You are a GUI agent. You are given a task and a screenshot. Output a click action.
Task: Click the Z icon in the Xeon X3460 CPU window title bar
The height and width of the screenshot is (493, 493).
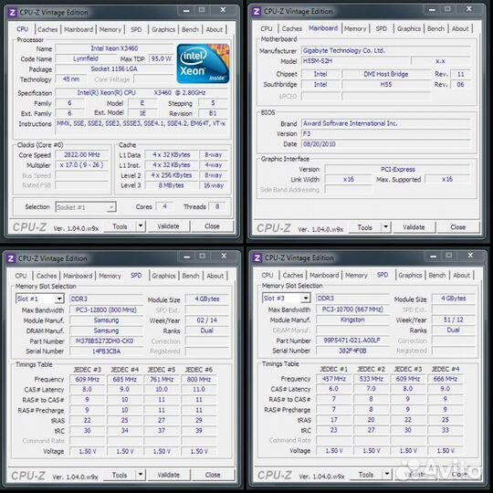click(12, 12)
